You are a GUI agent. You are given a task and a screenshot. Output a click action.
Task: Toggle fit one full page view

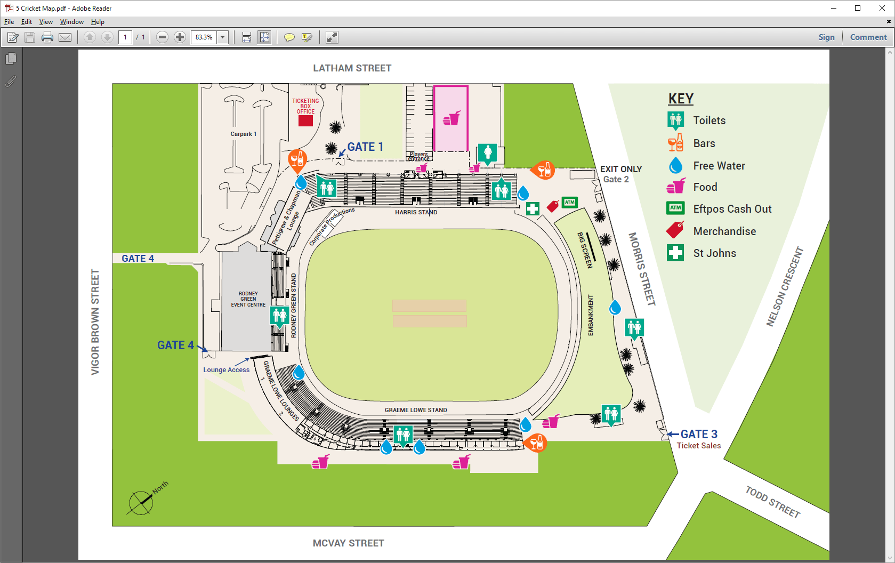[x=264, y=37]
